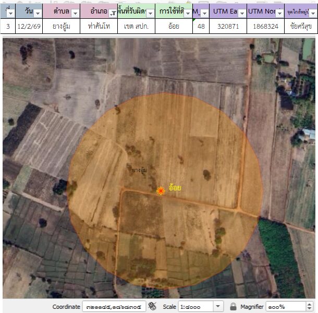Select the date cell 12/2/69

[29, 26]
